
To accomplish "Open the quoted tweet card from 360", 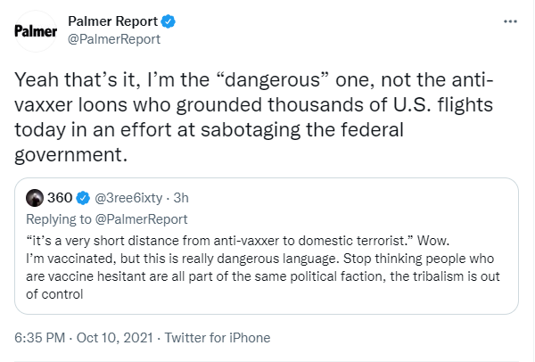I will coord(267,246).
